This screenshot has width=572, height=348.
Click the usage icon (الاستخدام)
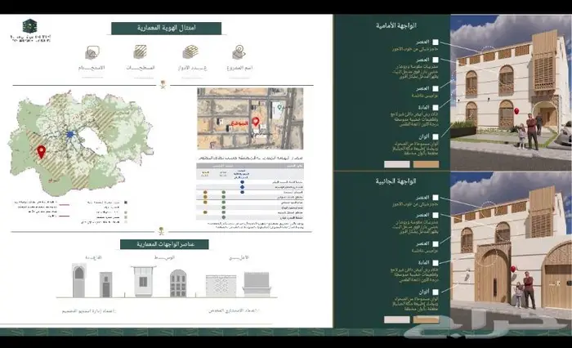click(x=92, y=52)
